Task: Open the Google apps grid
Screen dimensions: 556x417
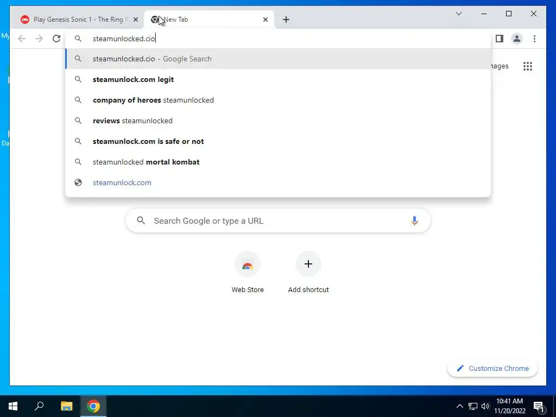Action: pyautogui.click(x=528, y=66)
